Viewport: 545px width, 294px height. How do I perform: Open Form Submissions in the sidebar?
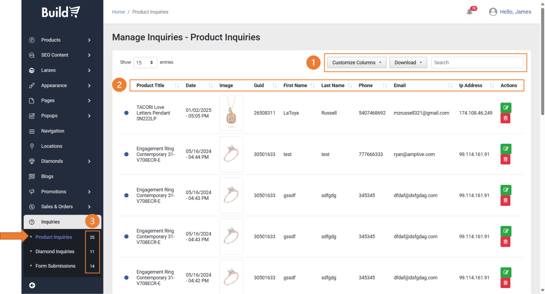coord(55,266)
